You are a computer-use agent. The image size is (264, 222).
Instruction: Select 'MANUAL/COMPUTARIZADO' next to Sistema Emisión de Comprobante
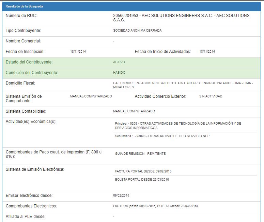click(x=91, y=96)
